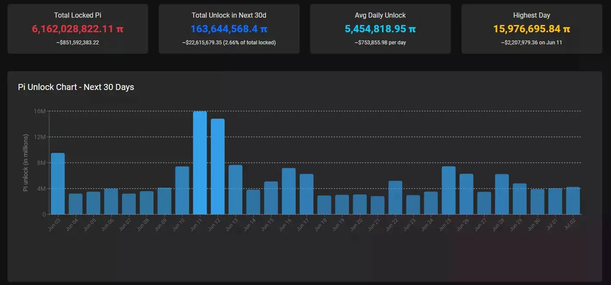The image size is (611, 285).
Task: Click the 'Total Locked Pi' card title
Action: point(78,15)
